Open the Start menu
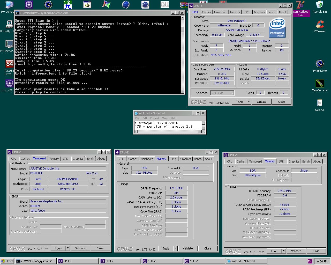Image resolution: width=331 pixels, height=265 pixels. tap(7, 261)
